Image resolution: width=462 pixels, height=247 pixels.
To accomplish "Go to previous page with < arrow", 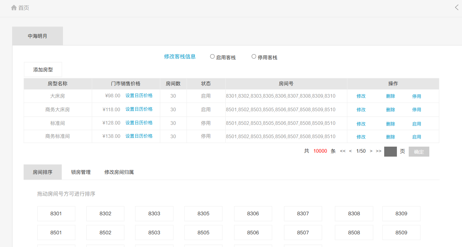I will 350,151.
